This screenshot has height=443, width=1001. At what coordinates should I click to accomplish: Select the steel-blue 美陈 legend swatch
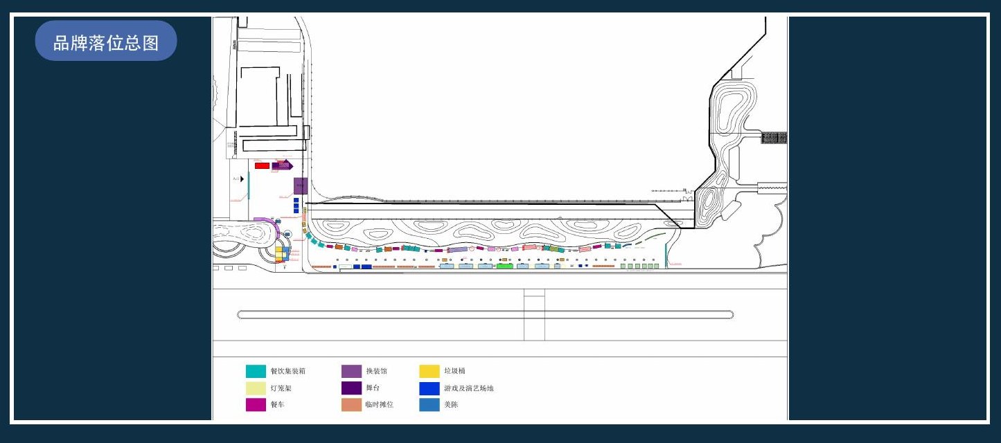coord(429,405)
